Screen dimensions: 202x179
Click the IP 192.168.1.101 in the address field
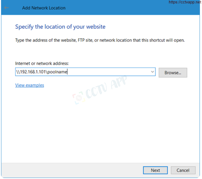33,72
